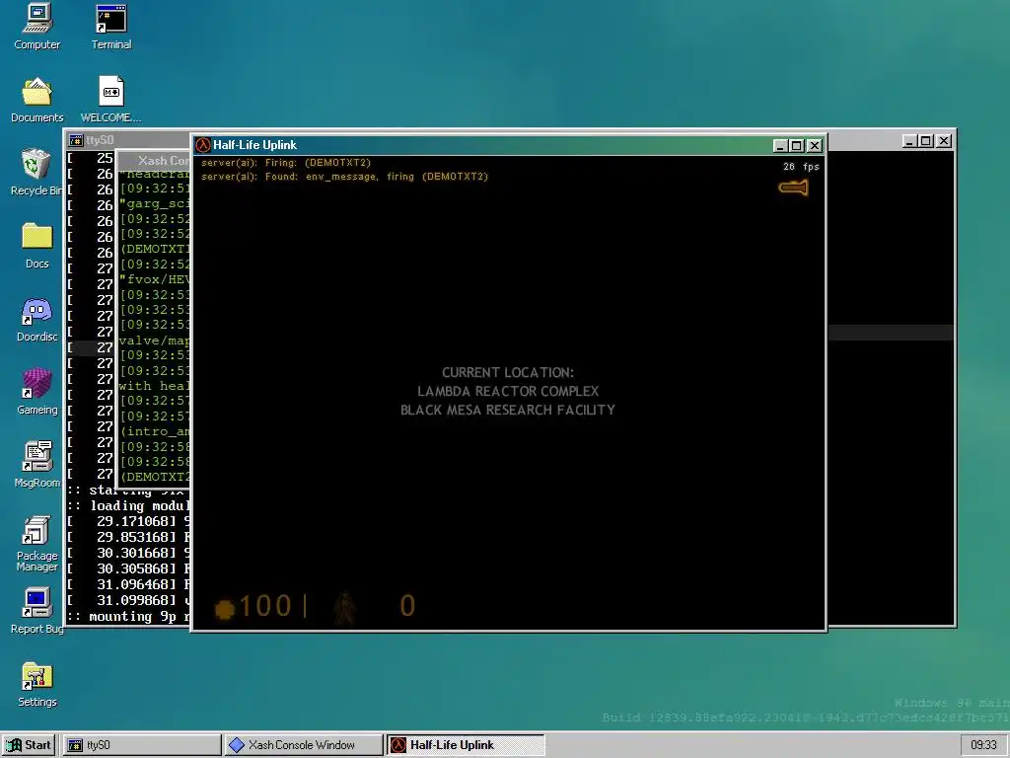Close the ttyS0 terminal window
Viewport: 1010px width, 758px height.
[x=944, y=140]
